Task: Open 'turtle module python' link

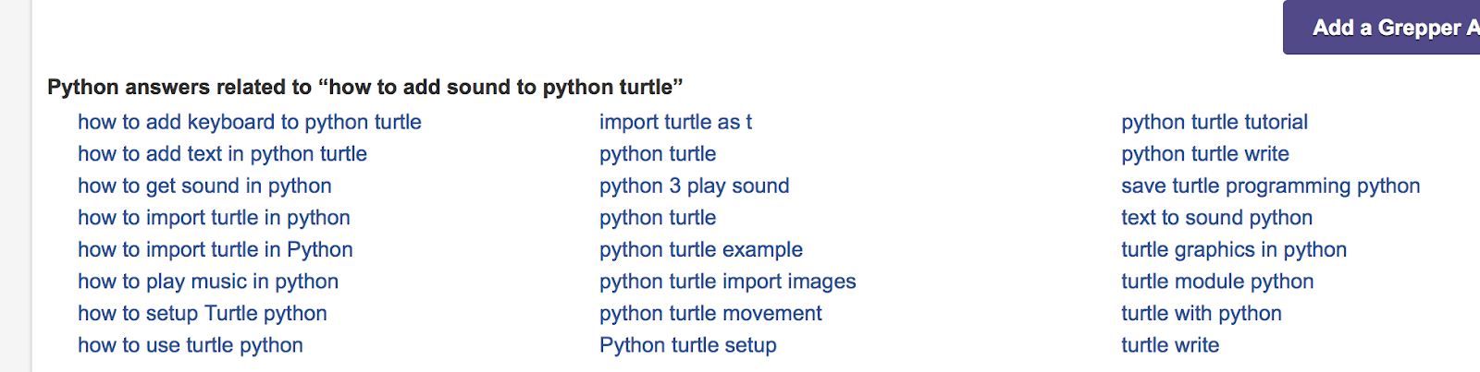Action: 1217,282
